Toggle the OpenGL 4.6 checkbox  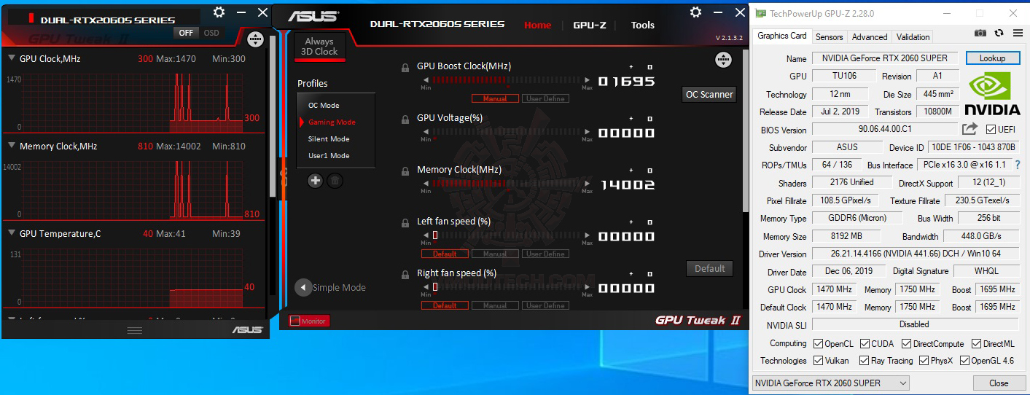tap(964, 360)
